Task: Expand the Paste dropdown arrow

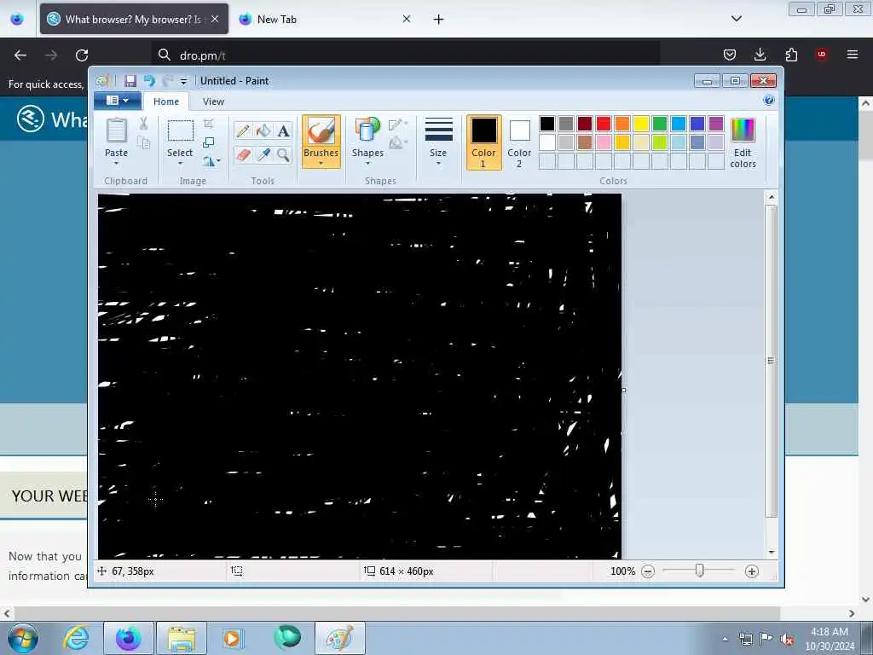Action: point(116,163)
